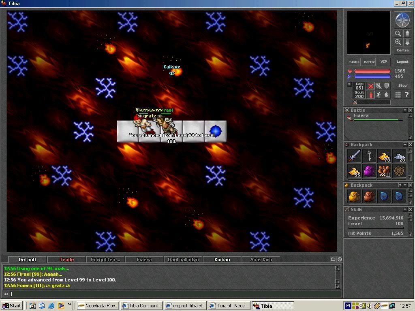Move minimap one floor down
Viewport: 415px width, 311px height.
[x=407, y=42]
